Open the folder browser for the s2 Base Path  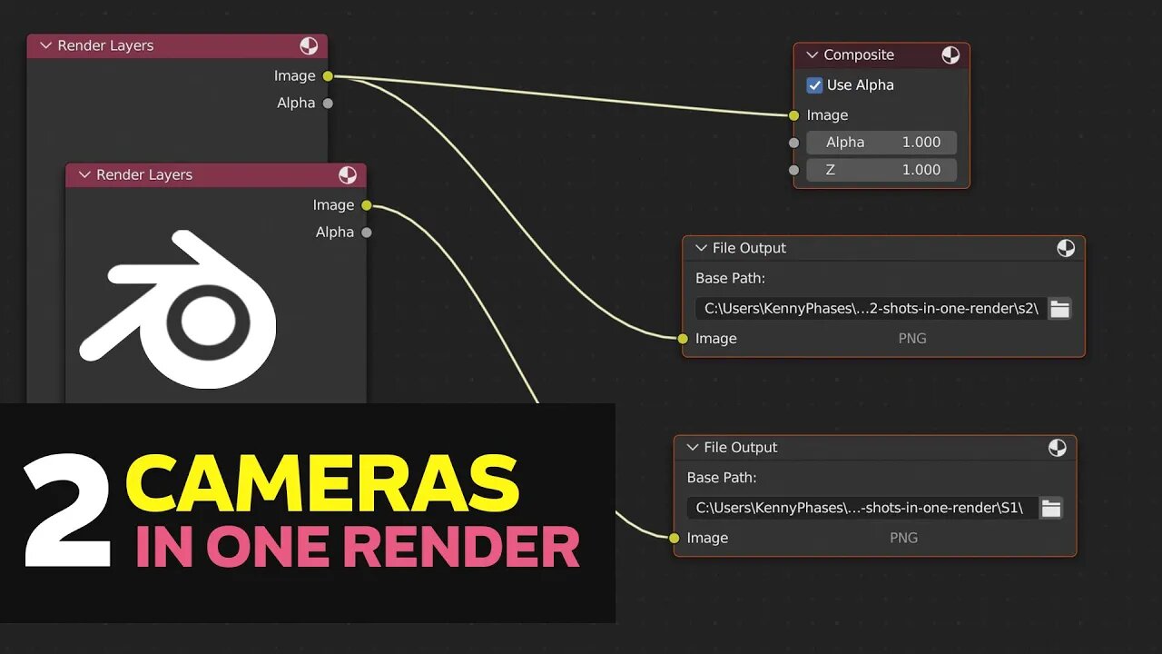click(x=1059, y=308)
